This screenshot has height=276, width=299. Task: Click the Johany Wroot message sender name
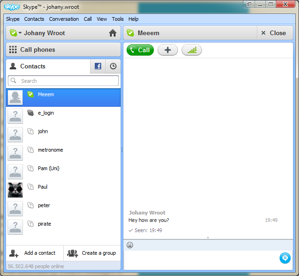[x=147, y=213]
